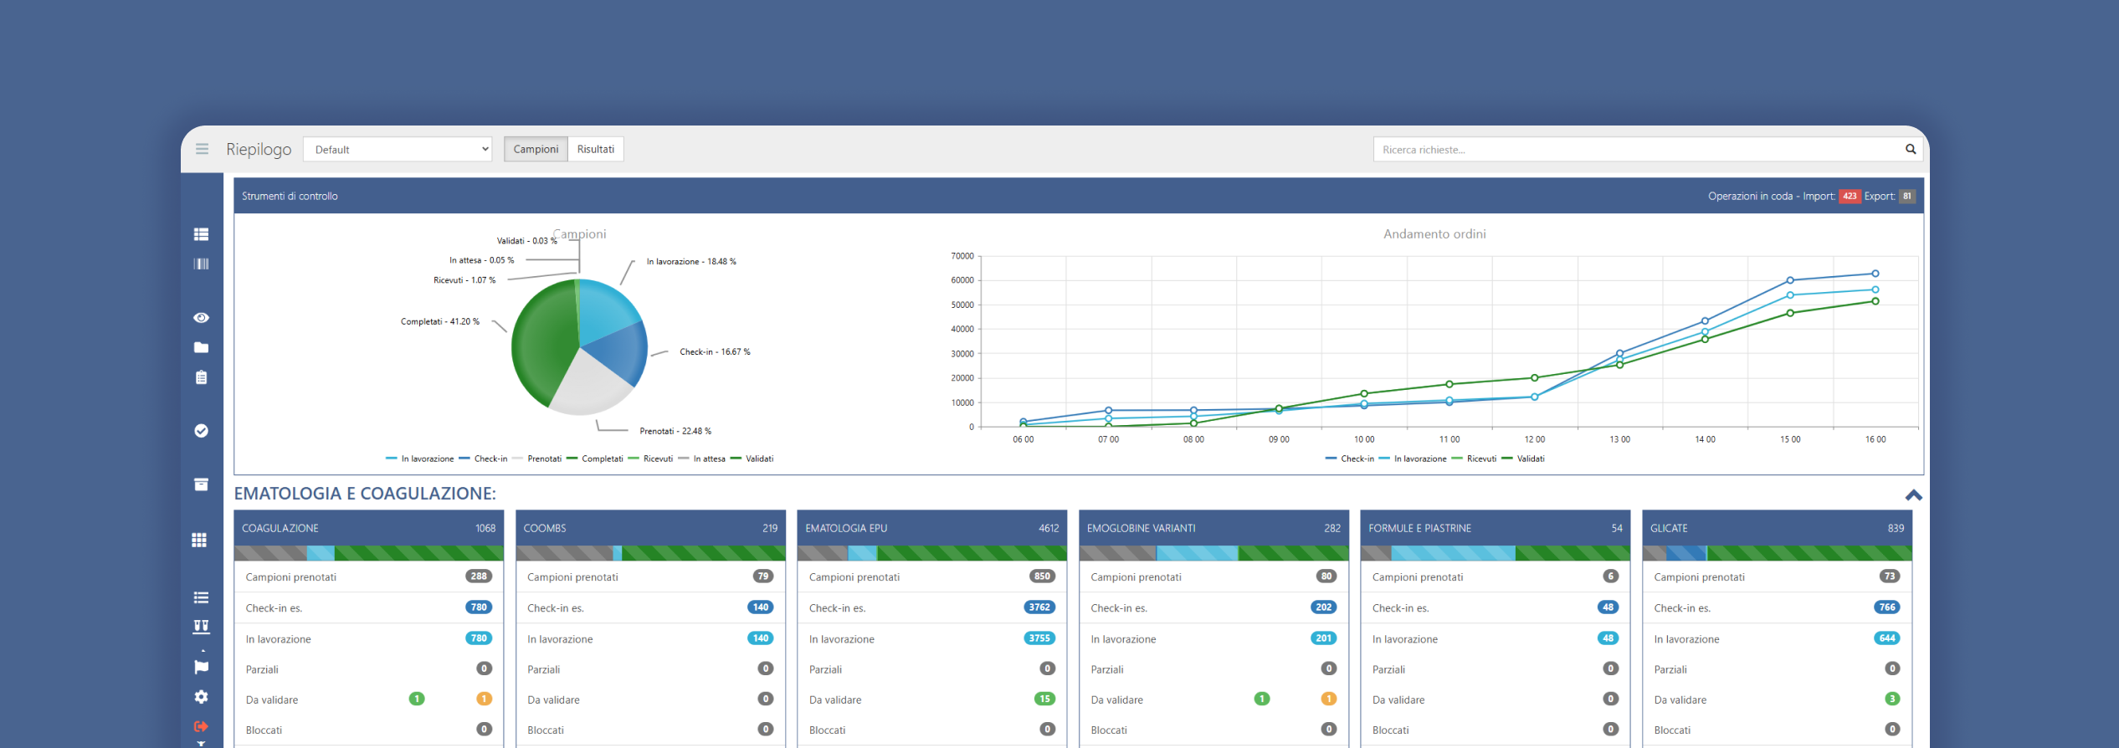Open the flag icon in sidebar
This screenshot has width=2119, height=748.
(201, 667)
